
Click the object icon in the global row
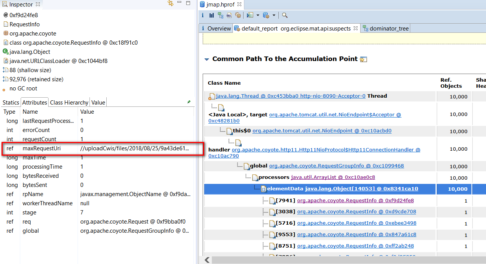[247, 166]
